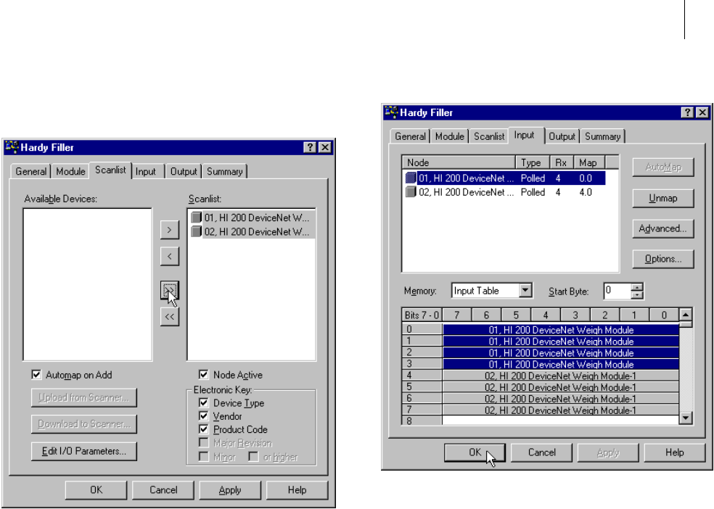Open the Memory Input Table dropdown
The width and height of the screenshot is (714, 509).
(525, 291)
